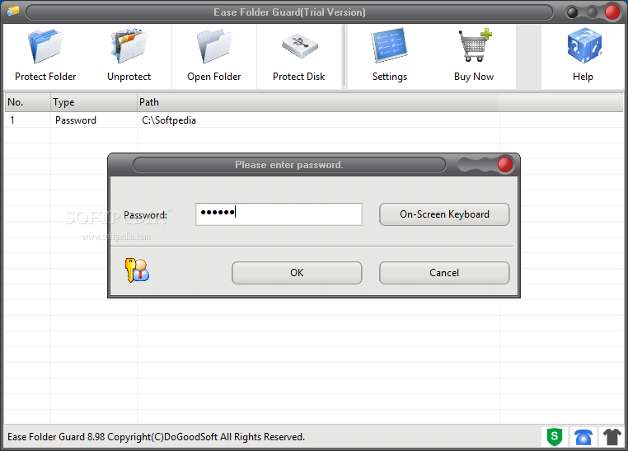Screen dimensions: 628x451
Task: Click the copyright status bar text
Action: coord(157,437)
